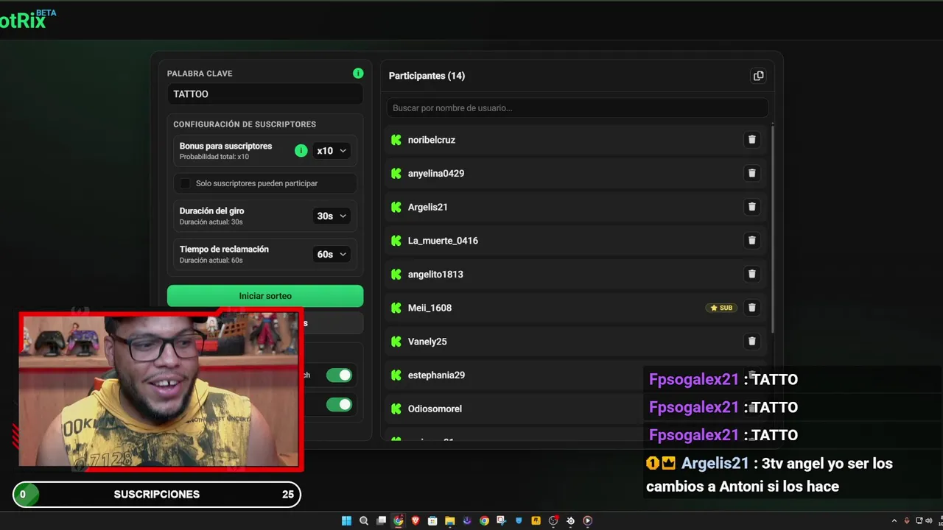
Task: Open Windows Search from the taskbar
Action: [x=364, y=520]
